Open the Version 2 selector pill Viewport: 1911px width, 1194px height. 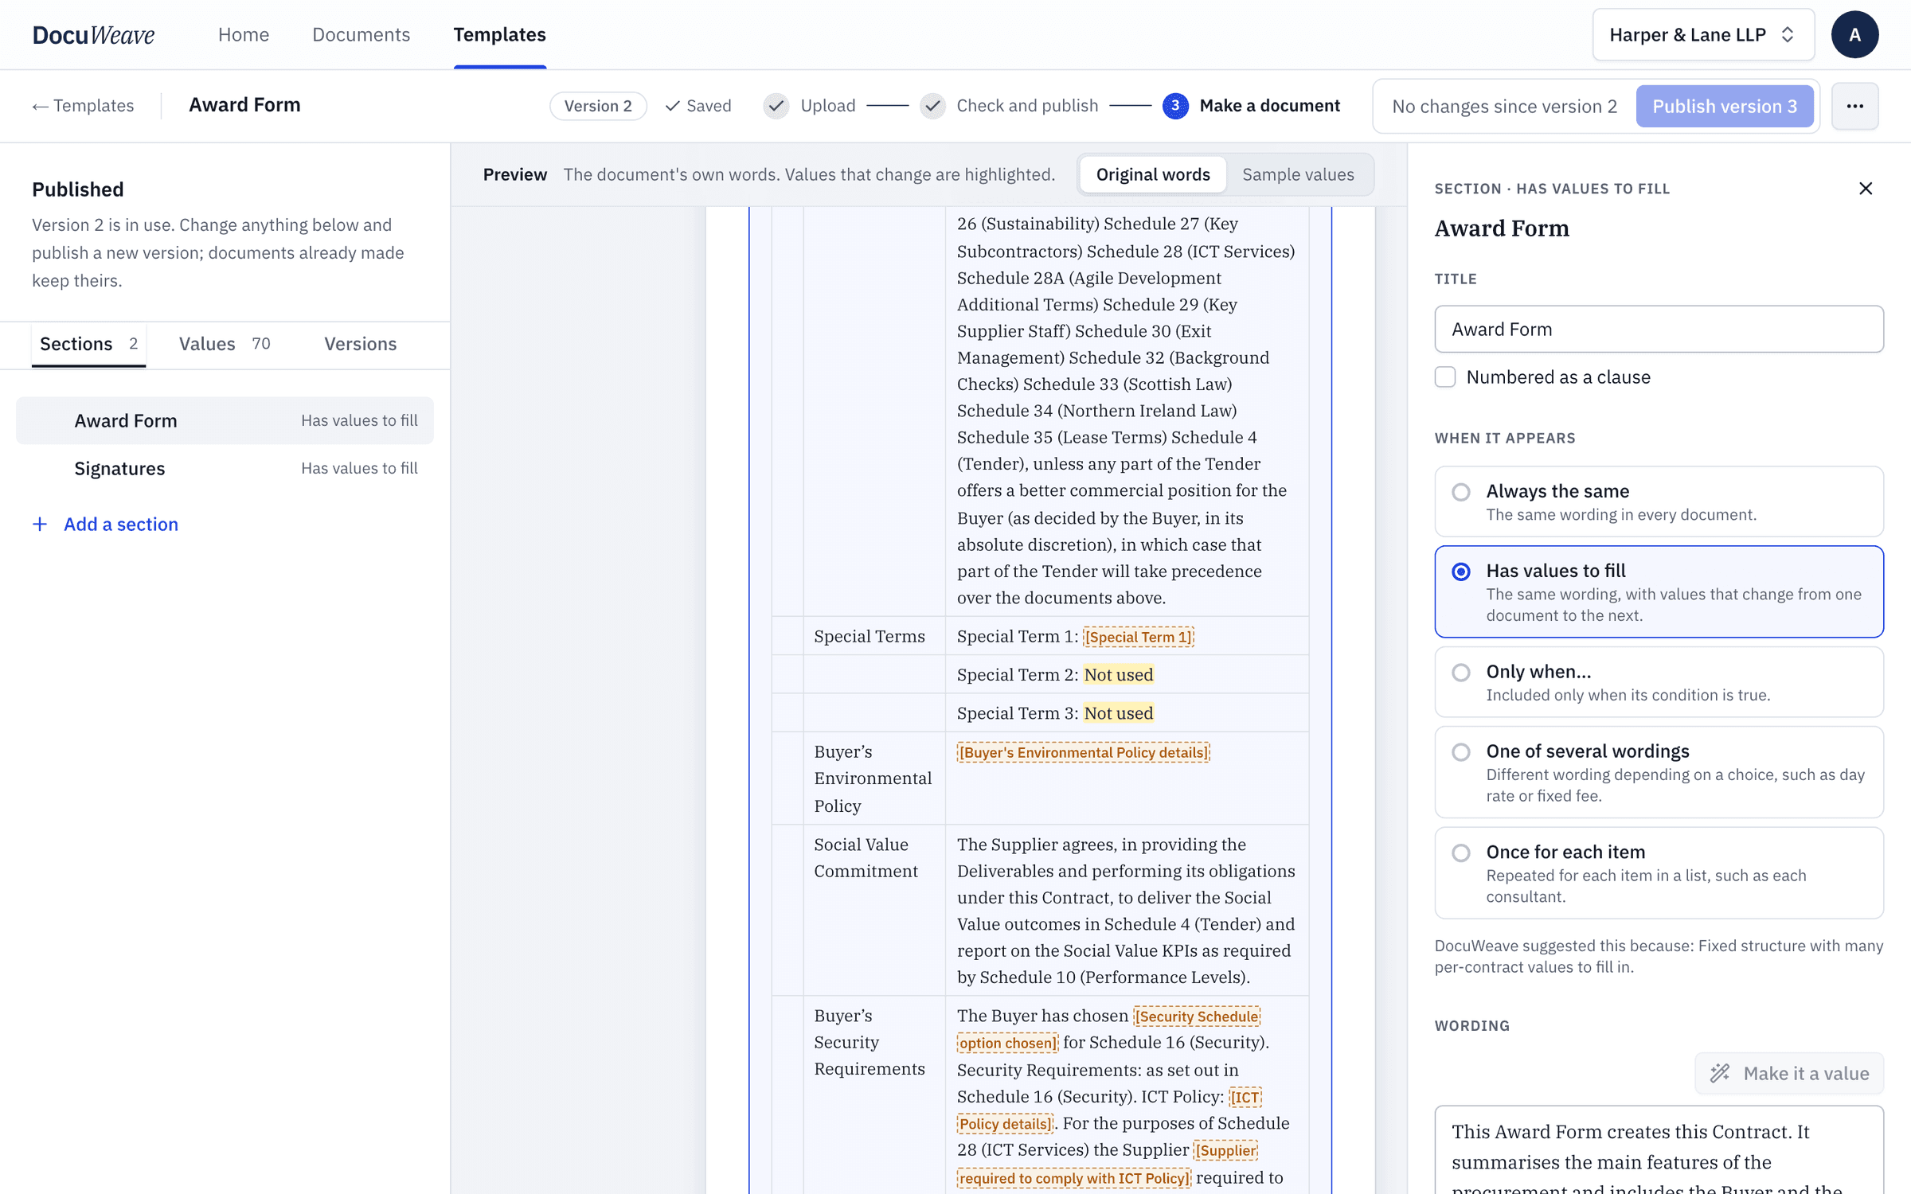(x=598, y=106)
